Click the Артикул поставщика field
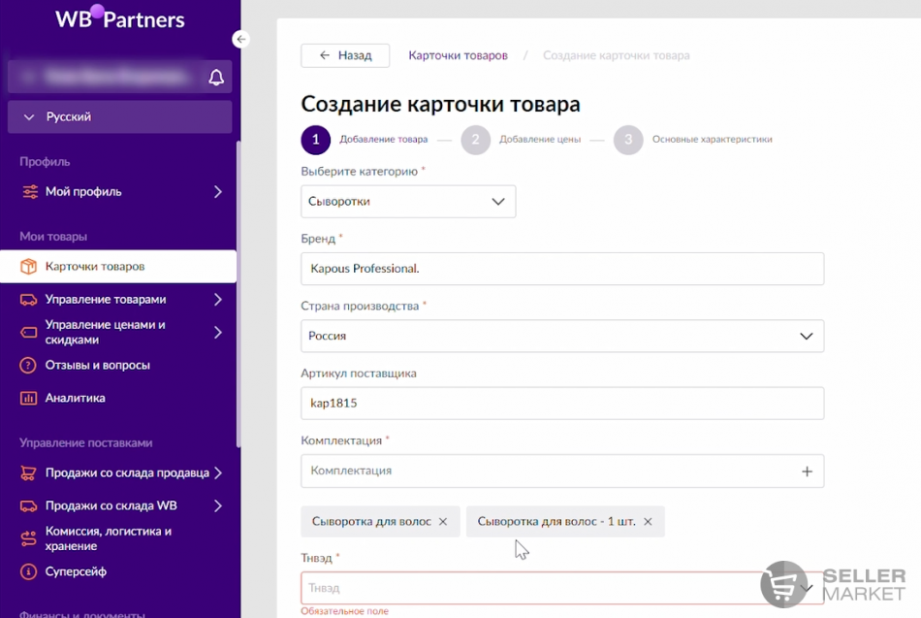The width and height of the screenshot is (921, 618). pos(562,404)
